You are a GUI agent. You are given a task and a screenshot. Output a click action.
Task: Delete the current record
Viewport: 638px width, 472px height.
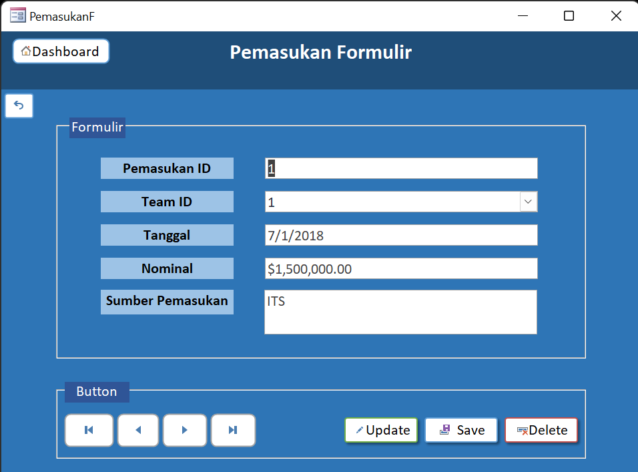click(x=541, y=430)
